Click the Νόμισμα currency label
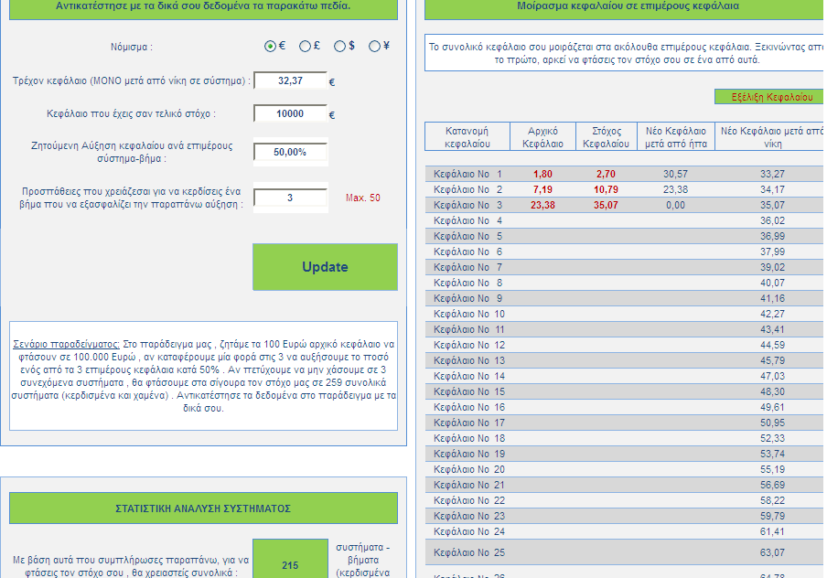This screenshot has height=578, width=827. click(132, 47)
